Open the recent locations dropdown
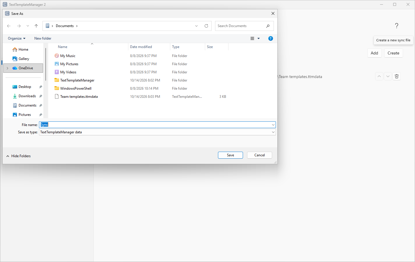415x262 pixels. point(28,26)
